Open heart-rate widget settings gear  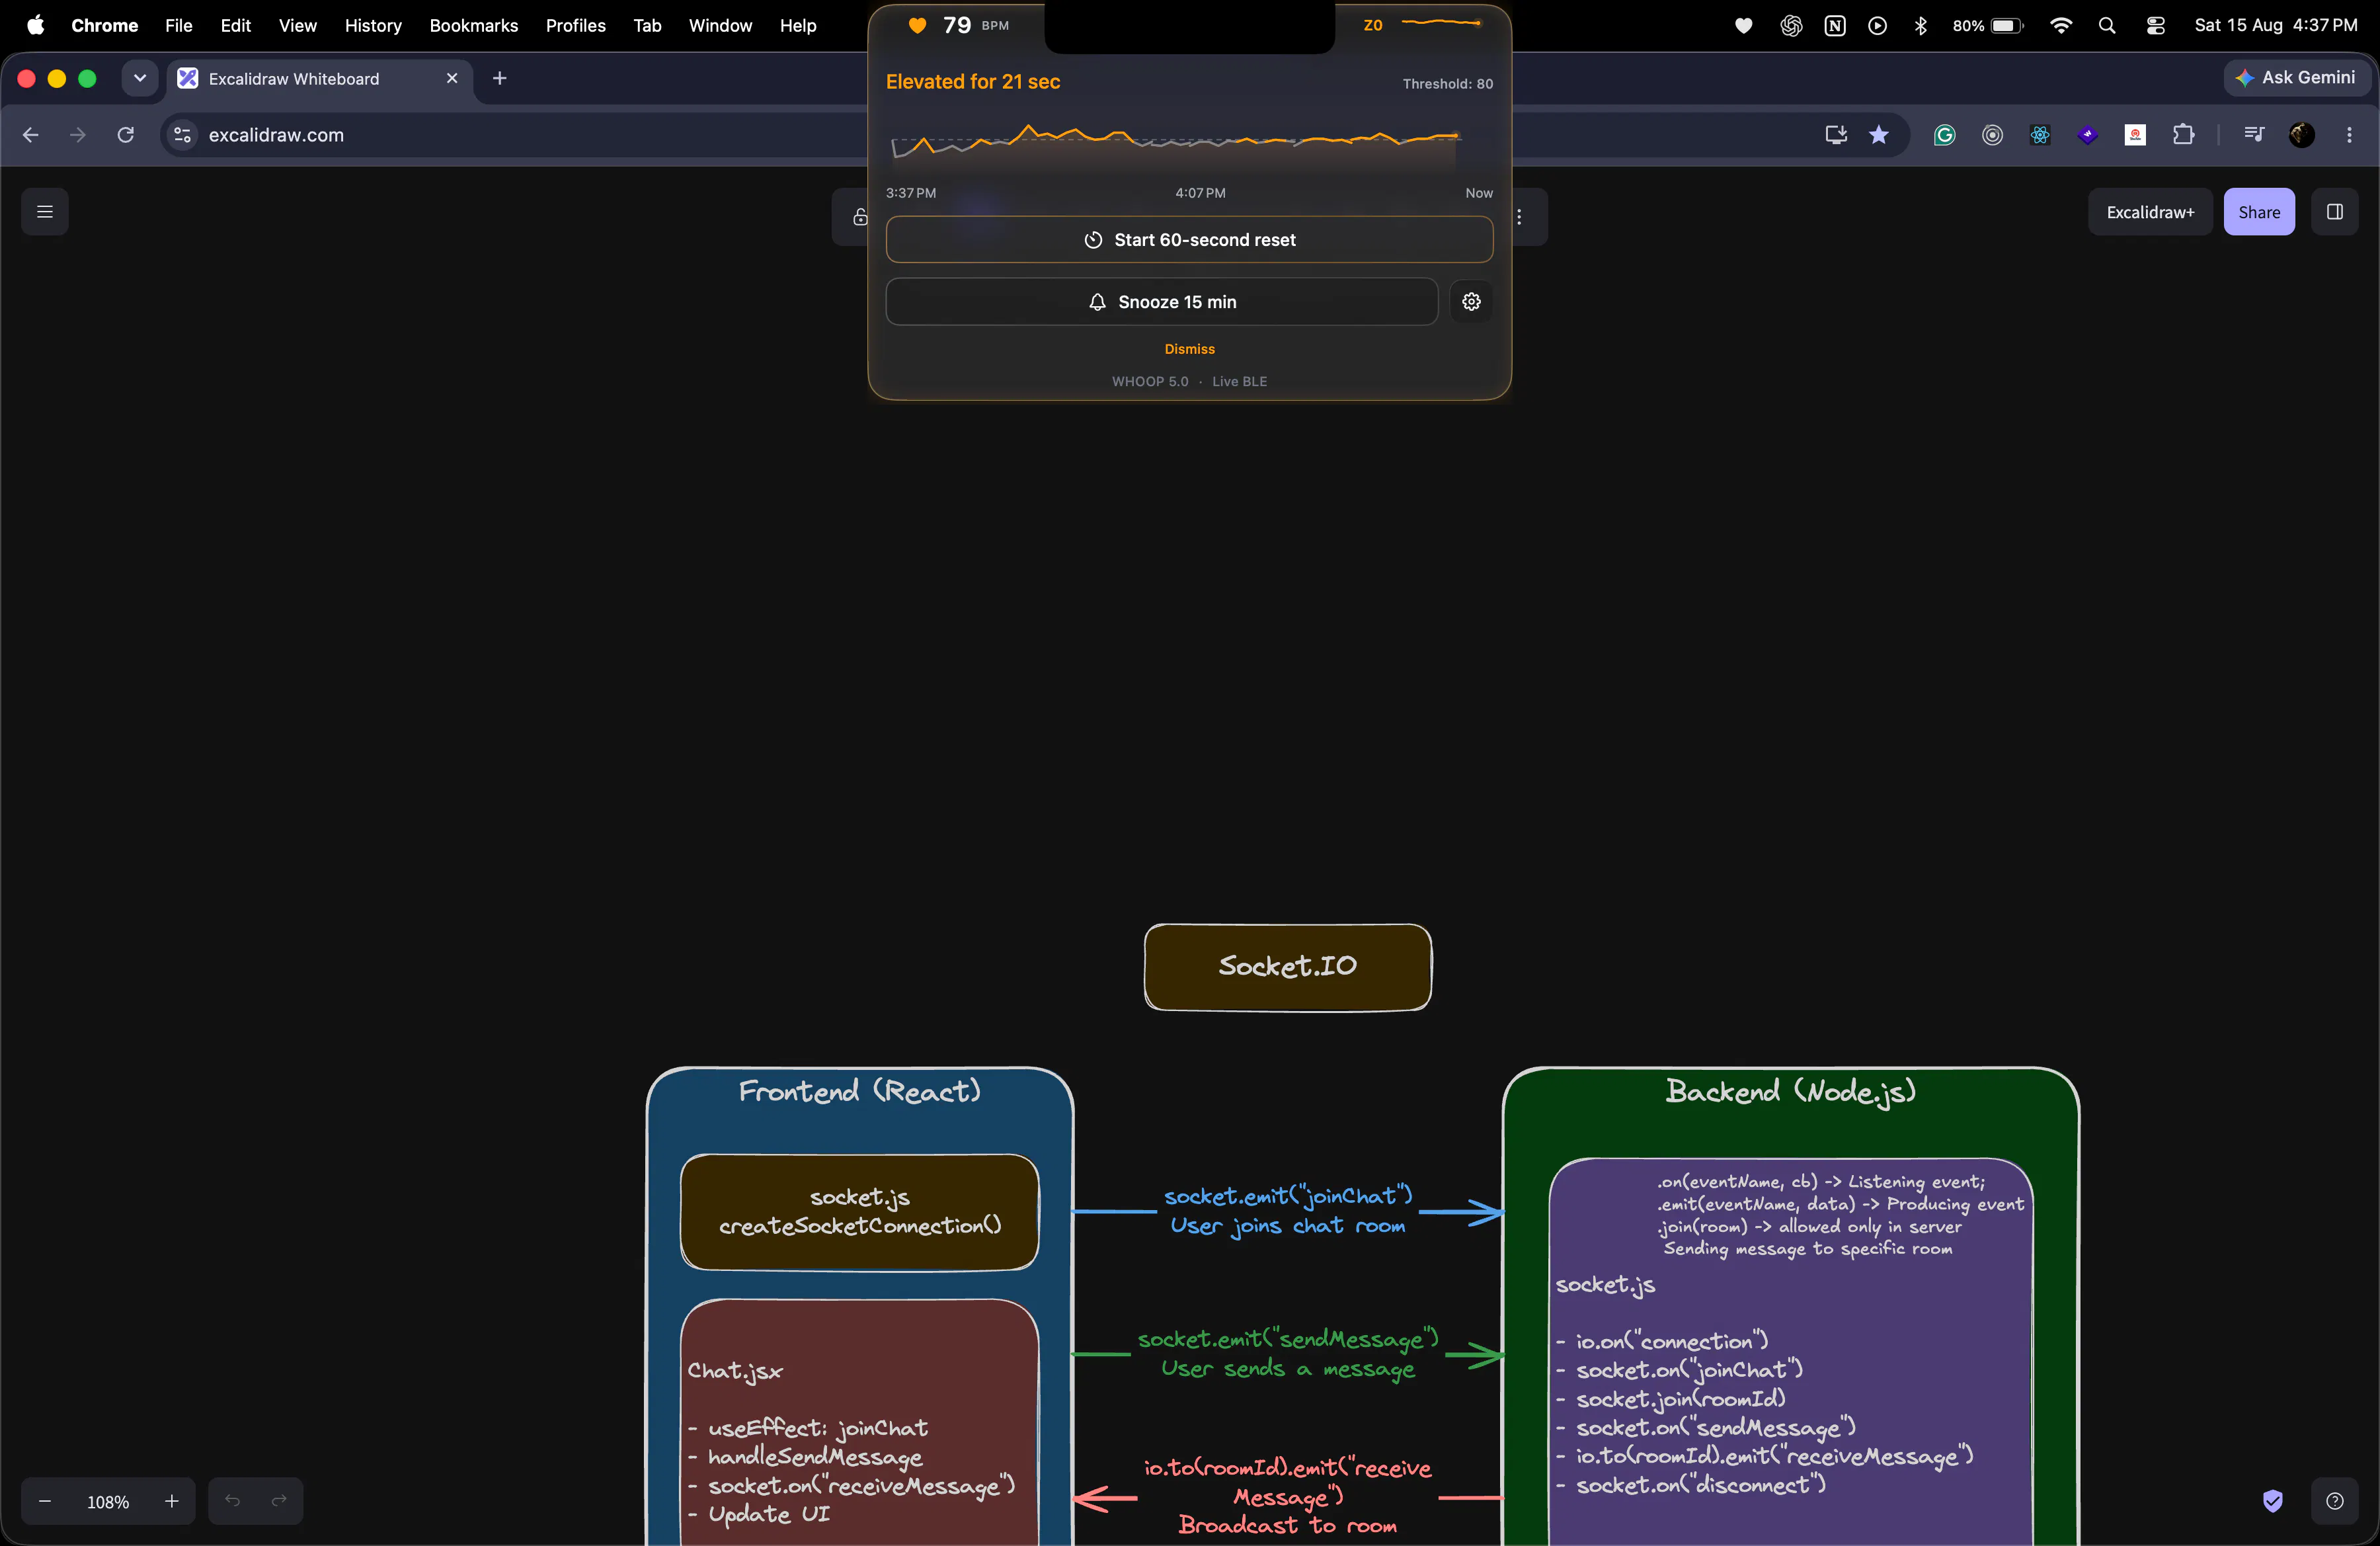1471,302
